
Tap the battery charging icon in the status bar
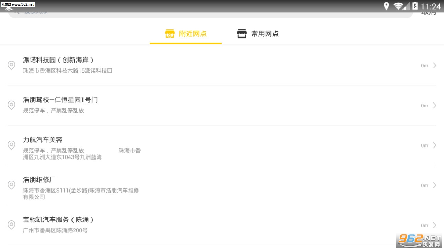coord(415,6)
